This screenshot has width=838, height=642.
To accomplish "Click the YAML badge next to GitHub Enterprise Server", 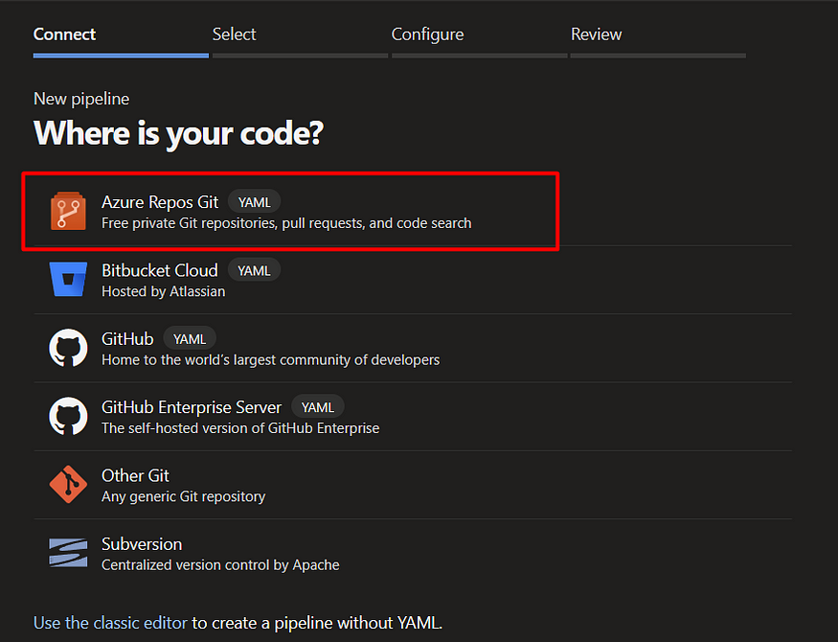I will click(317, 408).
